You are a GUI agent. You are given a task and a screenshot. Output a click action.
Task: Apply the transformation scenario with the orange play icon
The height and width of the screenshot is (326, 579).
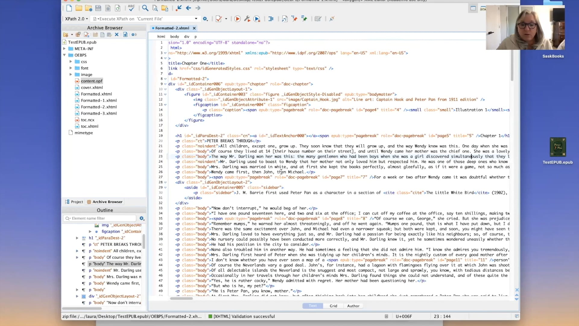click(x=237, y=18)
